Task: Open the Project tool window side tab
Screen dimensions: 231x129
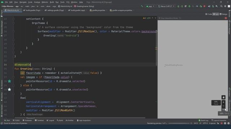Action: (1, 13)
